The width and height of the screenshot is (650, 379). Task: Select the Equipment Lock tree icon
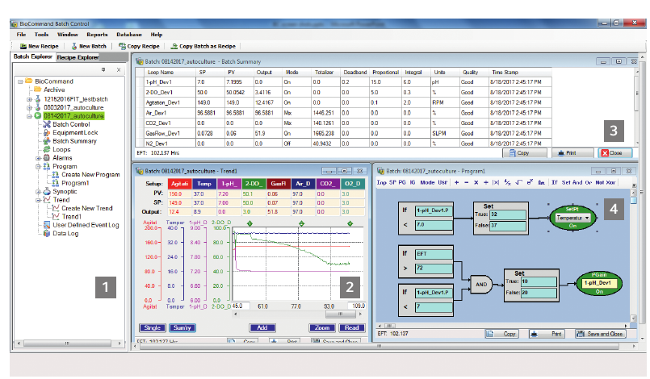[x=47, y=132]
